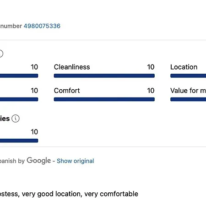Click the Comfort score of 10
Viewport: 206px width, 206px height.
tap(151, 91)
